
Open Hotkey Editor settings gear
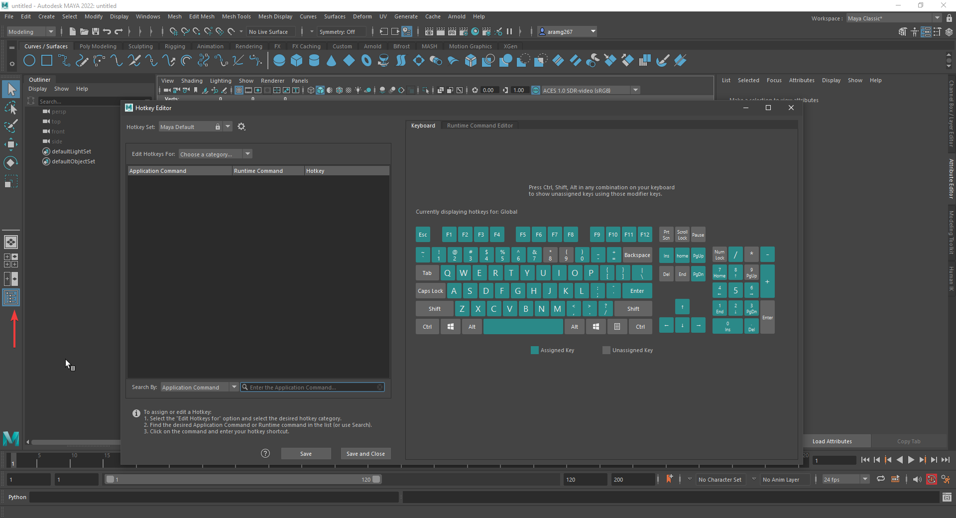(x=241, y=127)
